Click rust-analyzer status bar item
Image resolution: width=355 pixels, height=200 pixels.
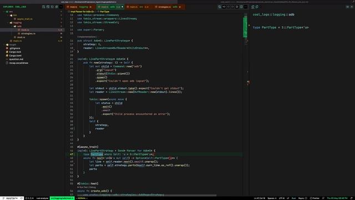click(42, 198)
